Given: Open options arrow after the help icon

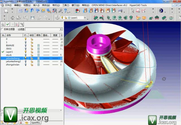Looking at the screenshot, I should pos(70,12).
